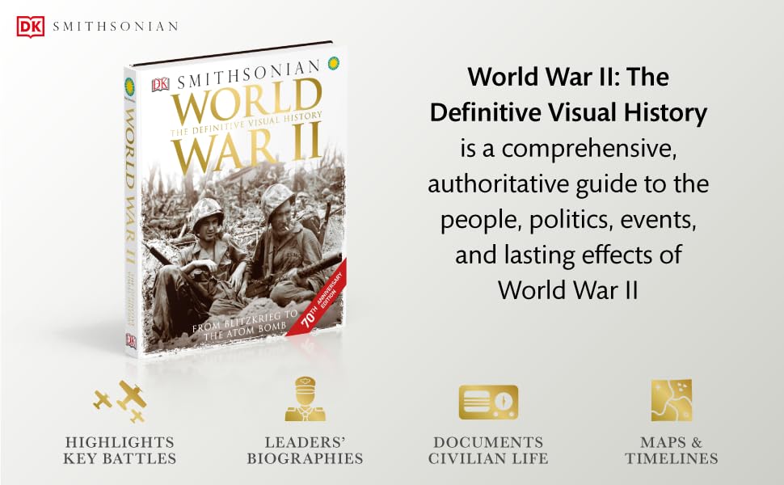
Task: Click "From Blitzkrieg to the Atom Bomb" cover text
Action: point(245,325)
